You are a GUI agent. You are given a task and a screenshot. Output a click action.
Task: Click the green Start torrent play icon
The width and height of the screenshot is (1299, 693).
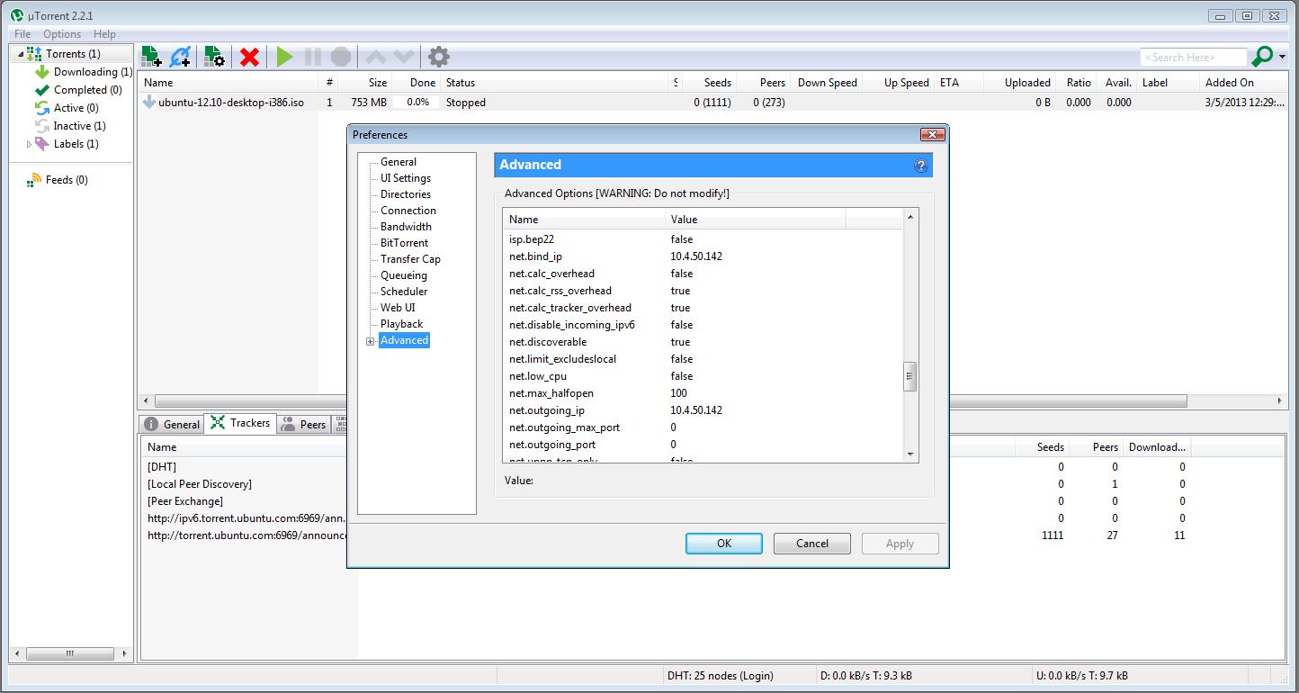click(x=284, y=57)
